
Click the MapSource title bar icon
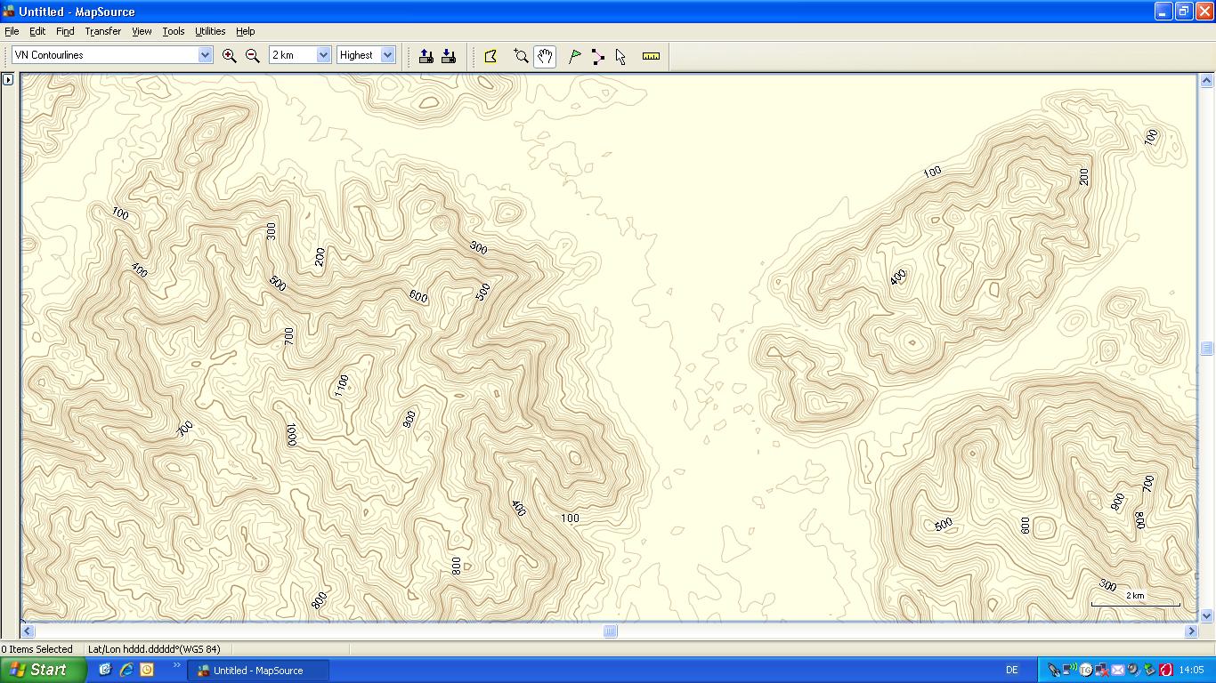click(9, 12)
